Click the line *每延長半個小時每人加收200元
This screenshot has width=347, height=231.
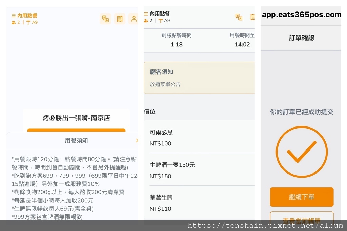point(53,200)
